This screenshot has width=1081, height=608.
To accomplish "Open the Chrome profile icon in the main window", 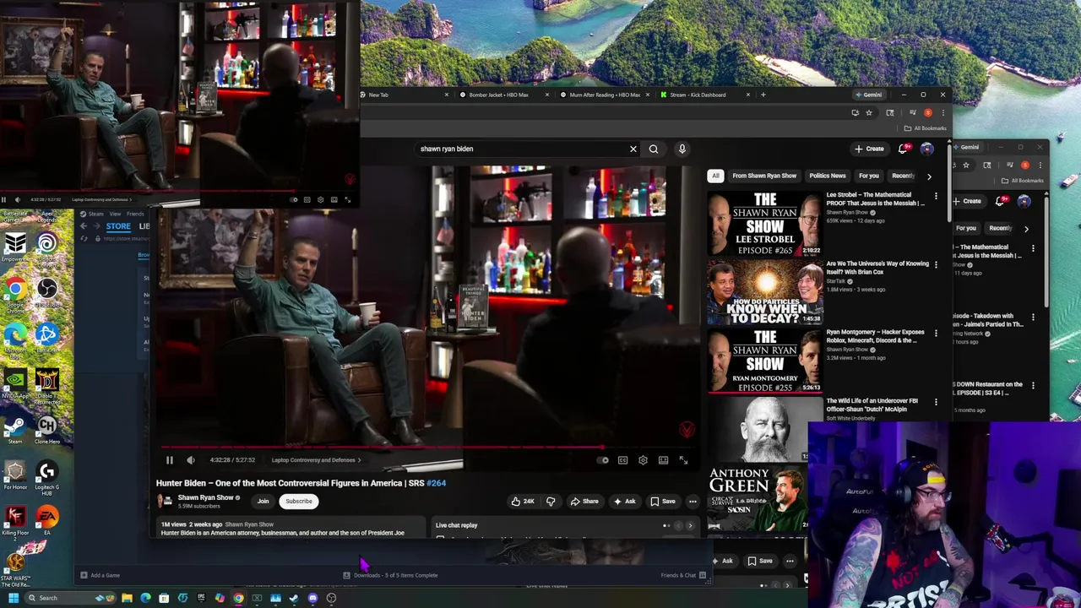I will [928, 113].
